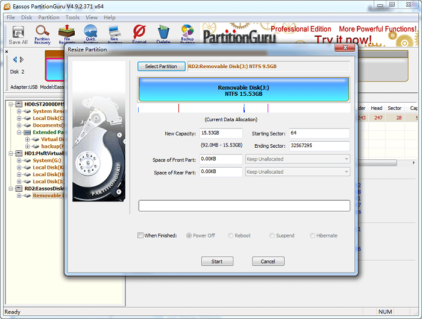Click the magenta marker in data allocation bar
The image size is (422, 319).
[268, 108]
